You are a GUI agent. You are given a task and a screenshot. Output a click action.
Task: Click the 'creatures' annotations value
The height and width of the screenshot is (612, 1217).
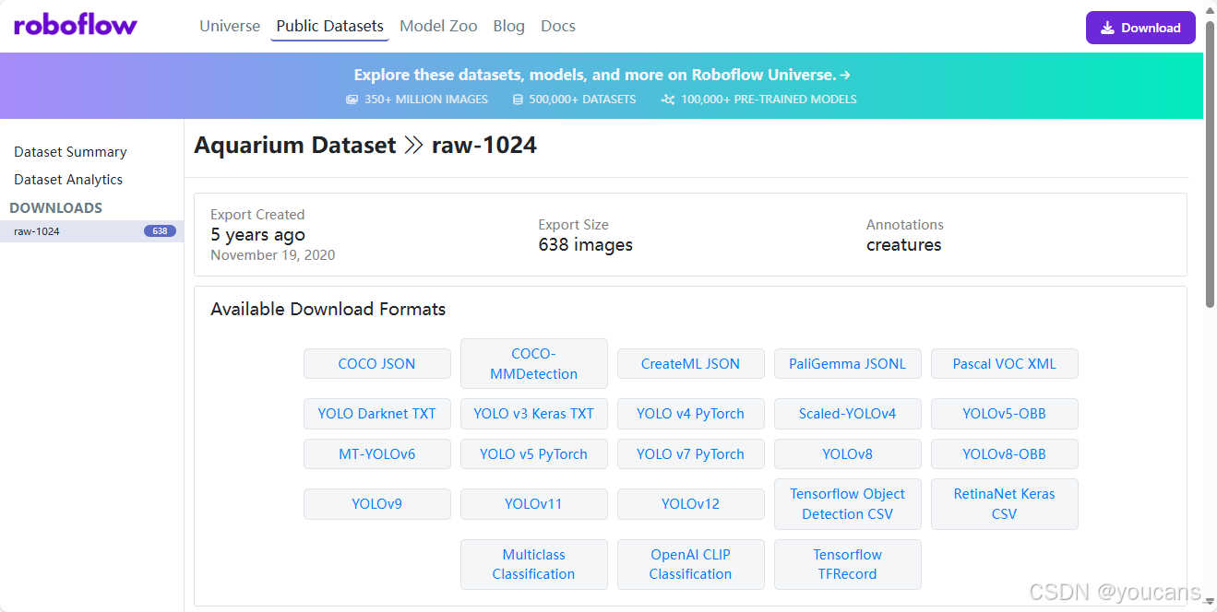pos(904,245)
